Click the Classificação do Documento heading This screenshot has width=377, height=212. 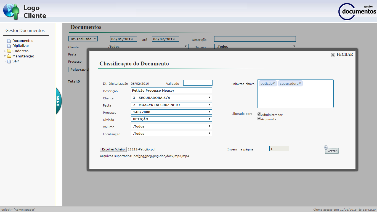(x=134, y=63)
